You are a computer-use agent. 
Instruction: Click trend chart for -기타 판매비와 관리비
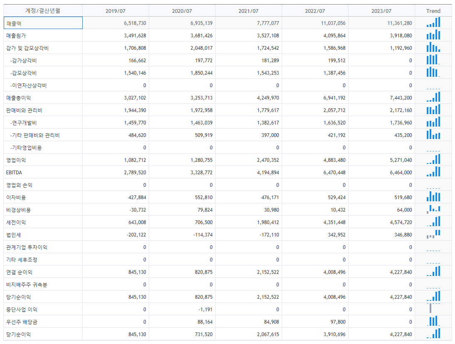coord(433,134)
